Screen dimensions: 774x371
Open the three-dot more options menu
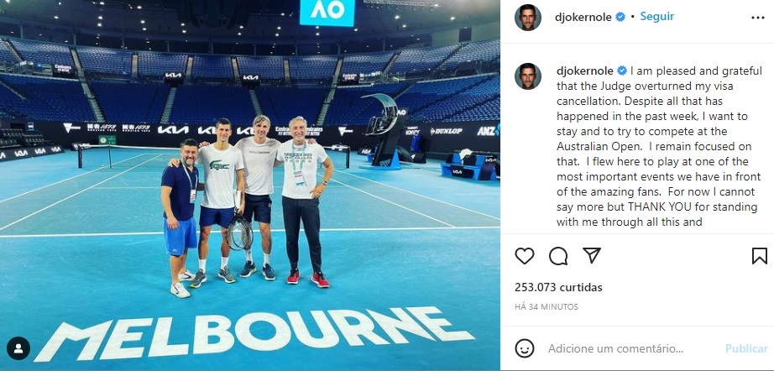pos(758,18)
